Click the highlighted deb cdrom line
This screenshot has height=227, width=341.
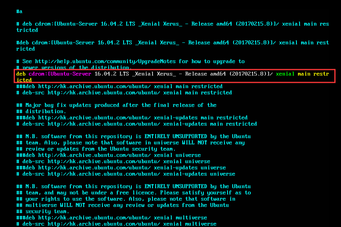[x=117, y=74]
